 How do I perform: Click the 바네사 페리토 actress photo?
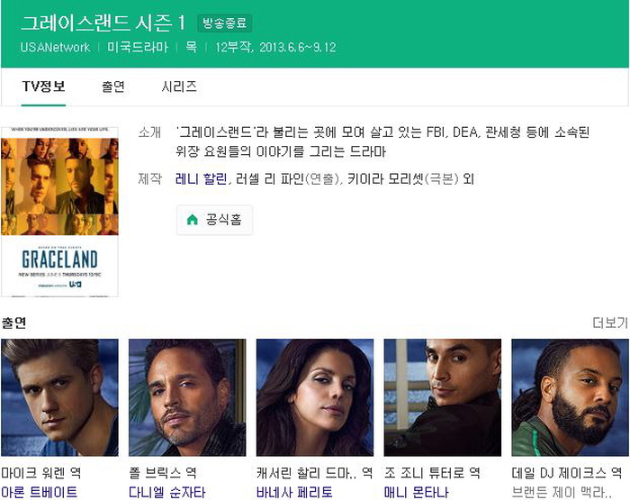(x=315, y=397)
